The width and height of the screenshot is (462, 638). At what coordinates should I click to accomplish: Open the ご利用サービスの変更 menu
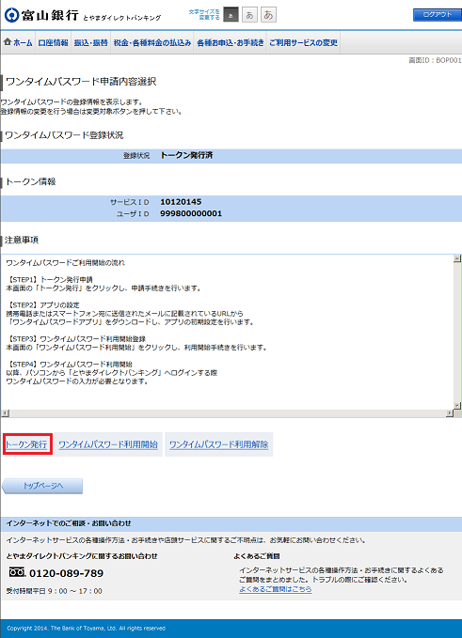coord(304,42)
